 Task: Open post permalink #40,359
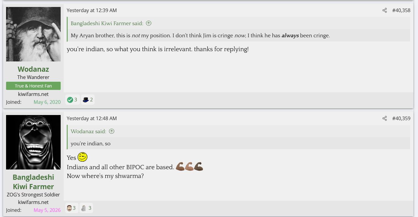tap(401, 119)
